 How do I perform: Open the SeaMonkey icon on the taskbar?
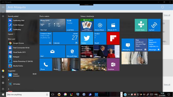pos(90,94)
